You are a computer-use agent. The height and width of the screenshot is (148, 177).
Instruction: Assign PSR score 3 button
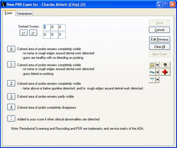[11, 96]
